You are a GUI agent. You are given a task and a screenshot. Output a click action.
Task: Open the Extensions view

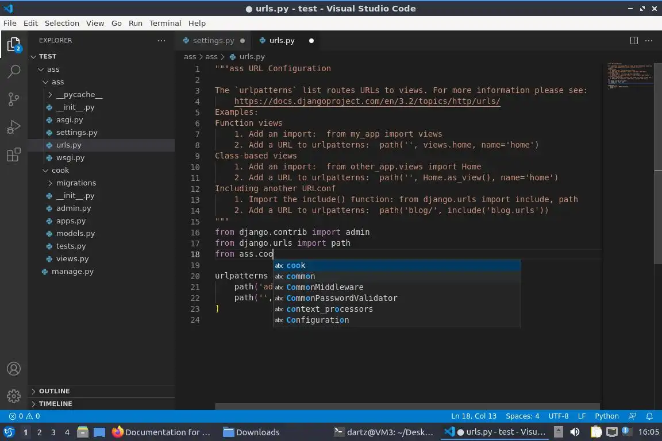click(14, 154)
